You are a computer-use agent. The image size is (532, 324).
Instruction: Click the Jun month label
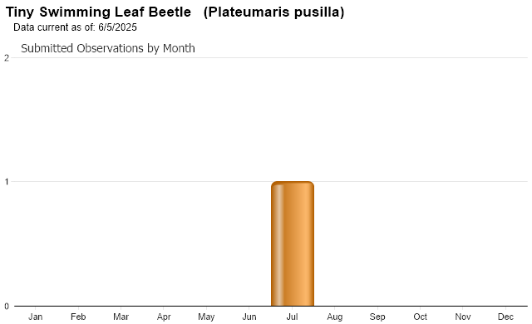249,317
